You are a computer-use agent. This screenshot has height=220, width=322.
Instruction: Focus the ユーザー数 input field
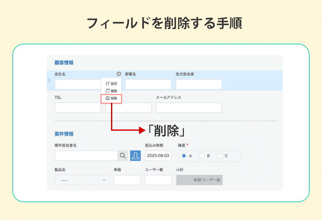point(158,180)
